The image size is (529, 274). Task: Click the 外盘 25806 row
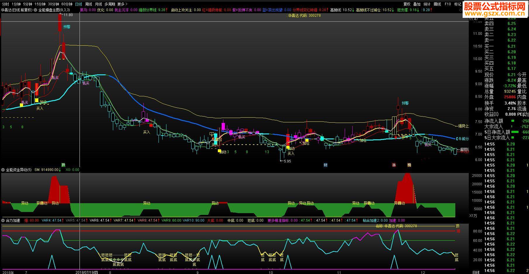click(x=500, y=97)
